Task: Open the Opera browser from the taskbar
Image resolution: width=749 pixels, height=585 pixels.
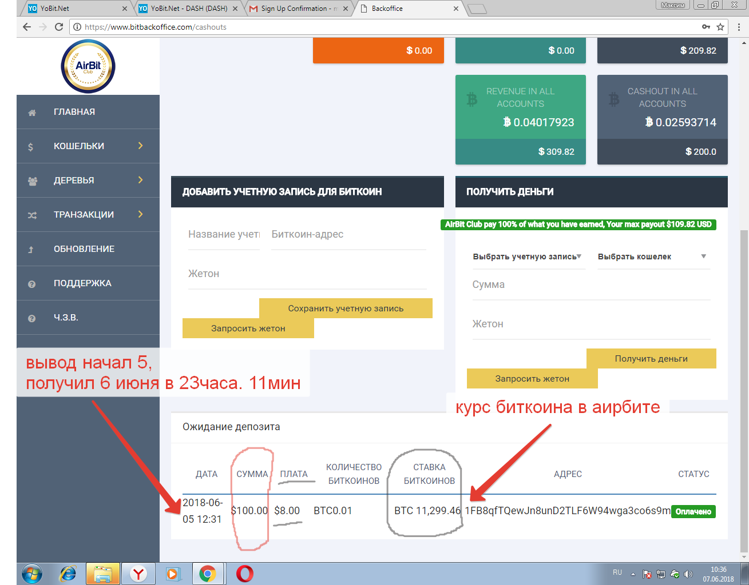Action: coord(244,574)
